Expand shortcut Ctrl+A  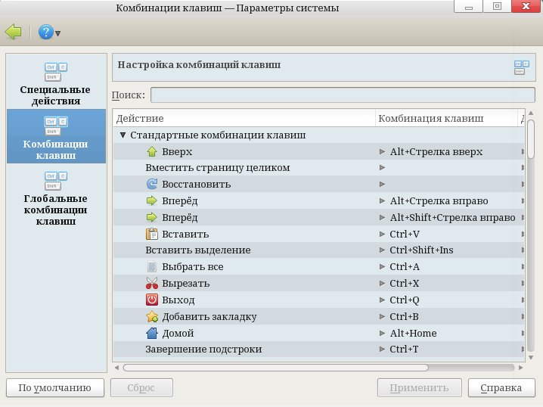(x=382, y=266)
